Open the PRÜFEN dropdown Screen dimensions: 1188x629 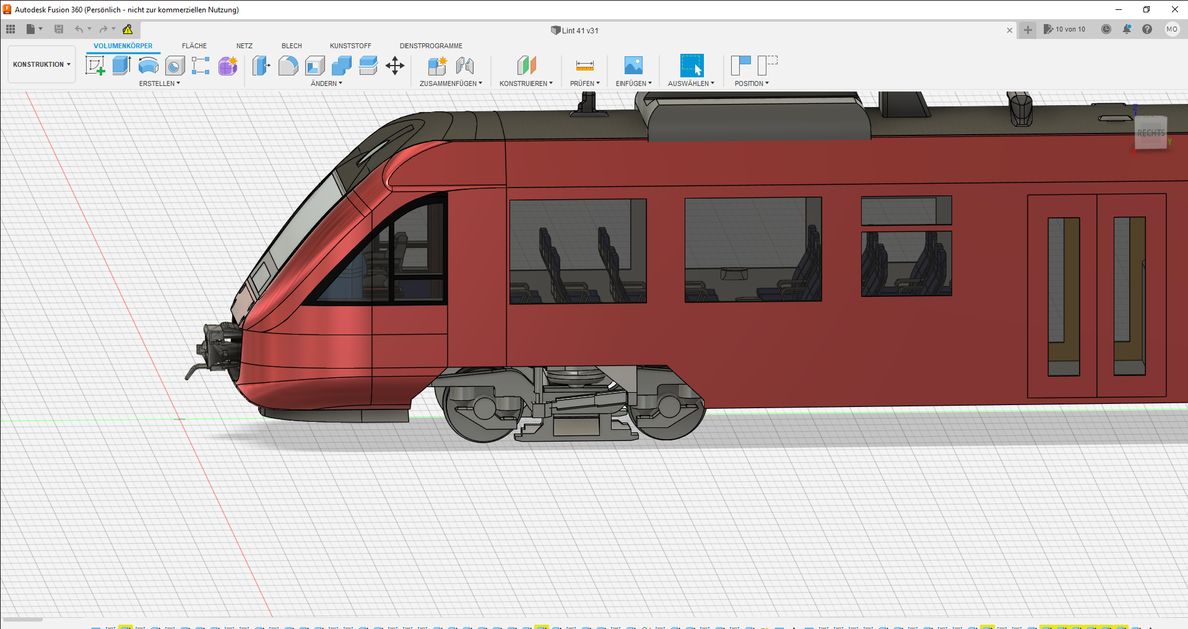[585, 83]
